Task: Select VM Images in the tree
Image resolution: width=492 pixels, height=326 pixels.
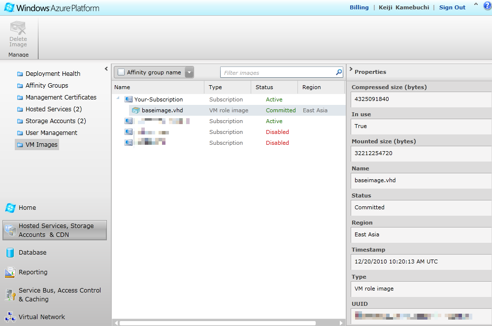Action: click(41, 145)
